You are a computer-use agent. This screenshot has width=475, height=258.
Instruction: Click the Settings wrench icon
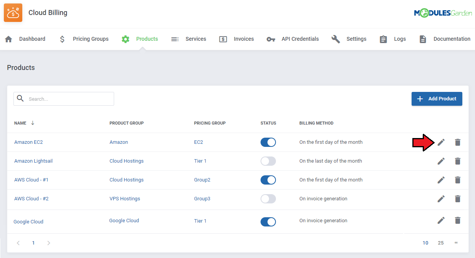coord(335,39)
